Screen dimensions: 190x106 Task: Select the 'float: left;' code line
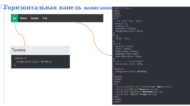(x=122, y=39)
